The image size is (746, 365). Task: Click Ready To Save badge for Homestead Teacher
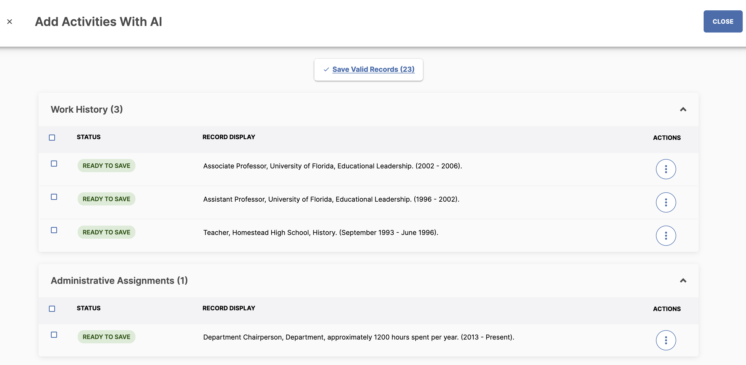[x=107, y=232]
